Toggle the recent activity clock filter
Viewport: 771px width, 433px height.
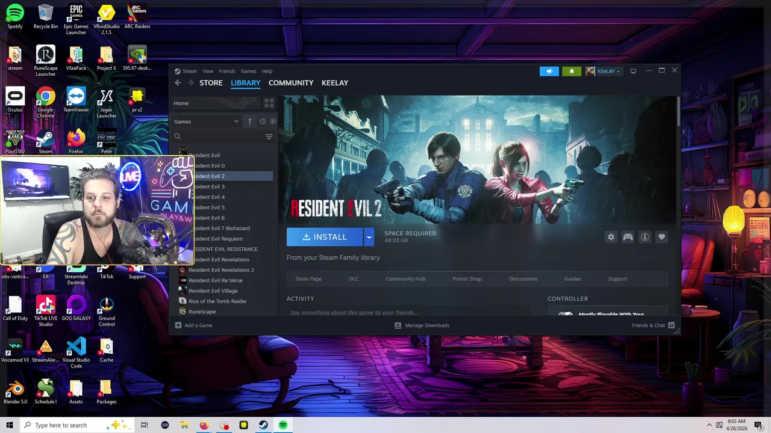point(263,121)
